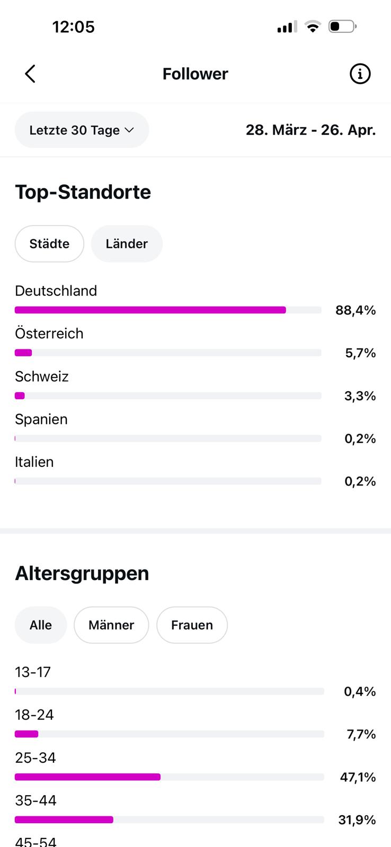Tap the back arrow icon
391x847 pixels.
click(30, 74)
